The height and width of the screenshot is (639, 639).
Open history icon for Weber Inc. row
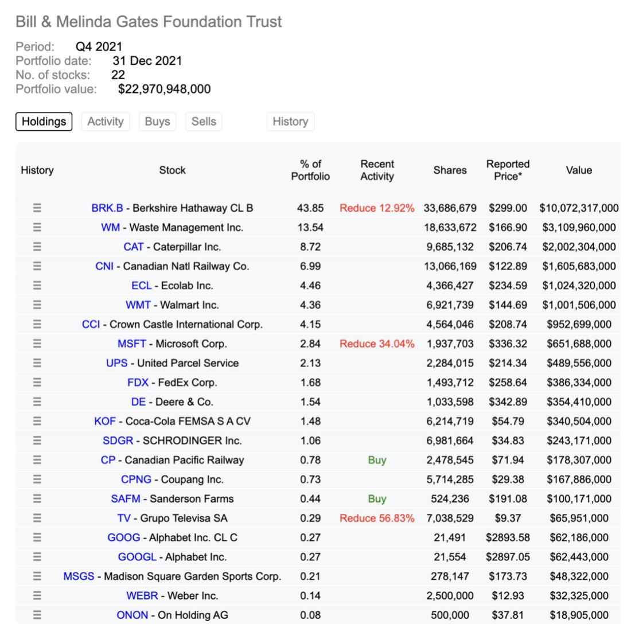click(x=37, y=596)
